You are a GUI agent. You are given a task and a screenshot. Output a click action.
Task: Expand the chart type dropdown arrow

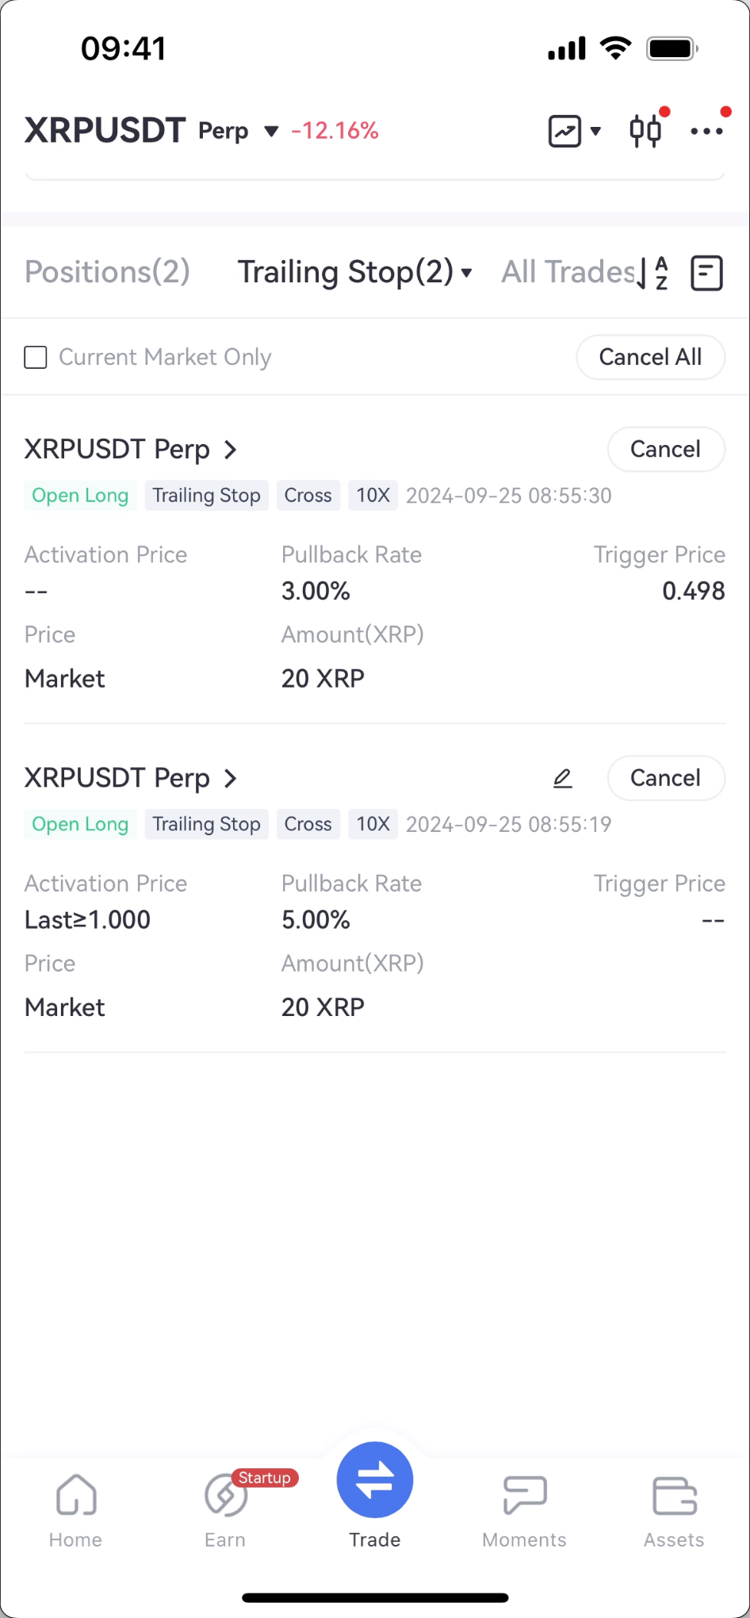[x=595, y=131]
